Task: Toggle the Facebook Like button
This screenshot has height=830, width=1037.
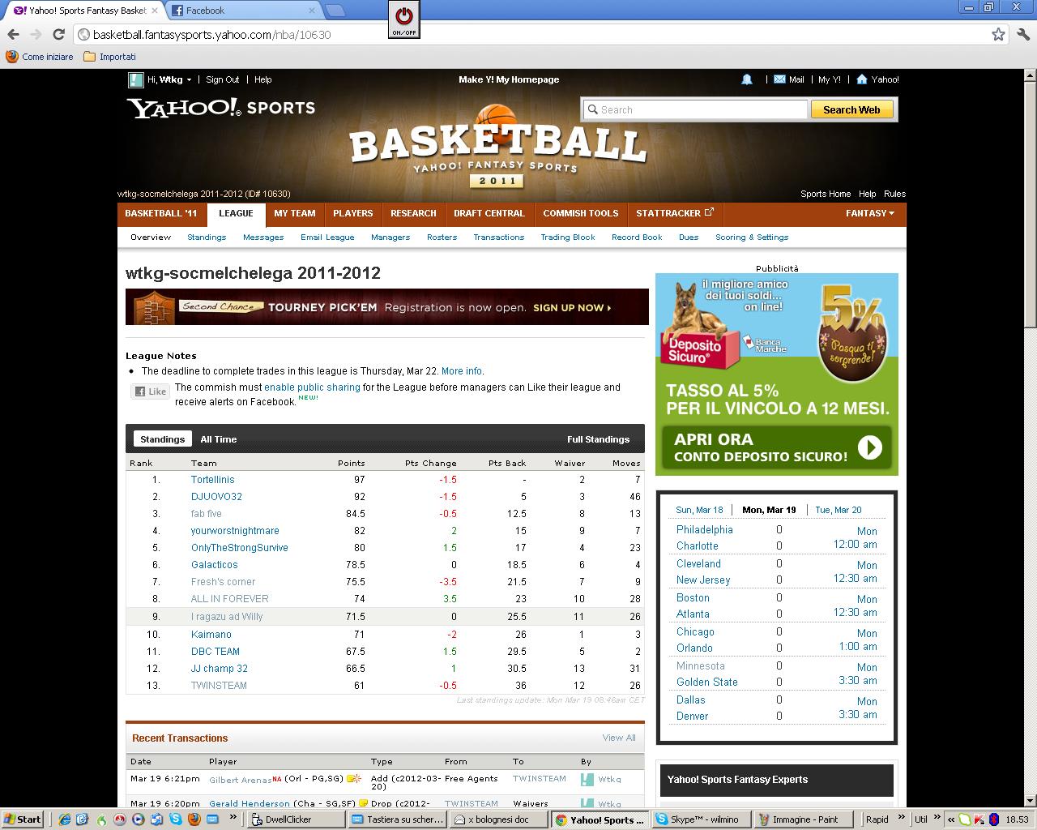Action: (x=151, y=391)
